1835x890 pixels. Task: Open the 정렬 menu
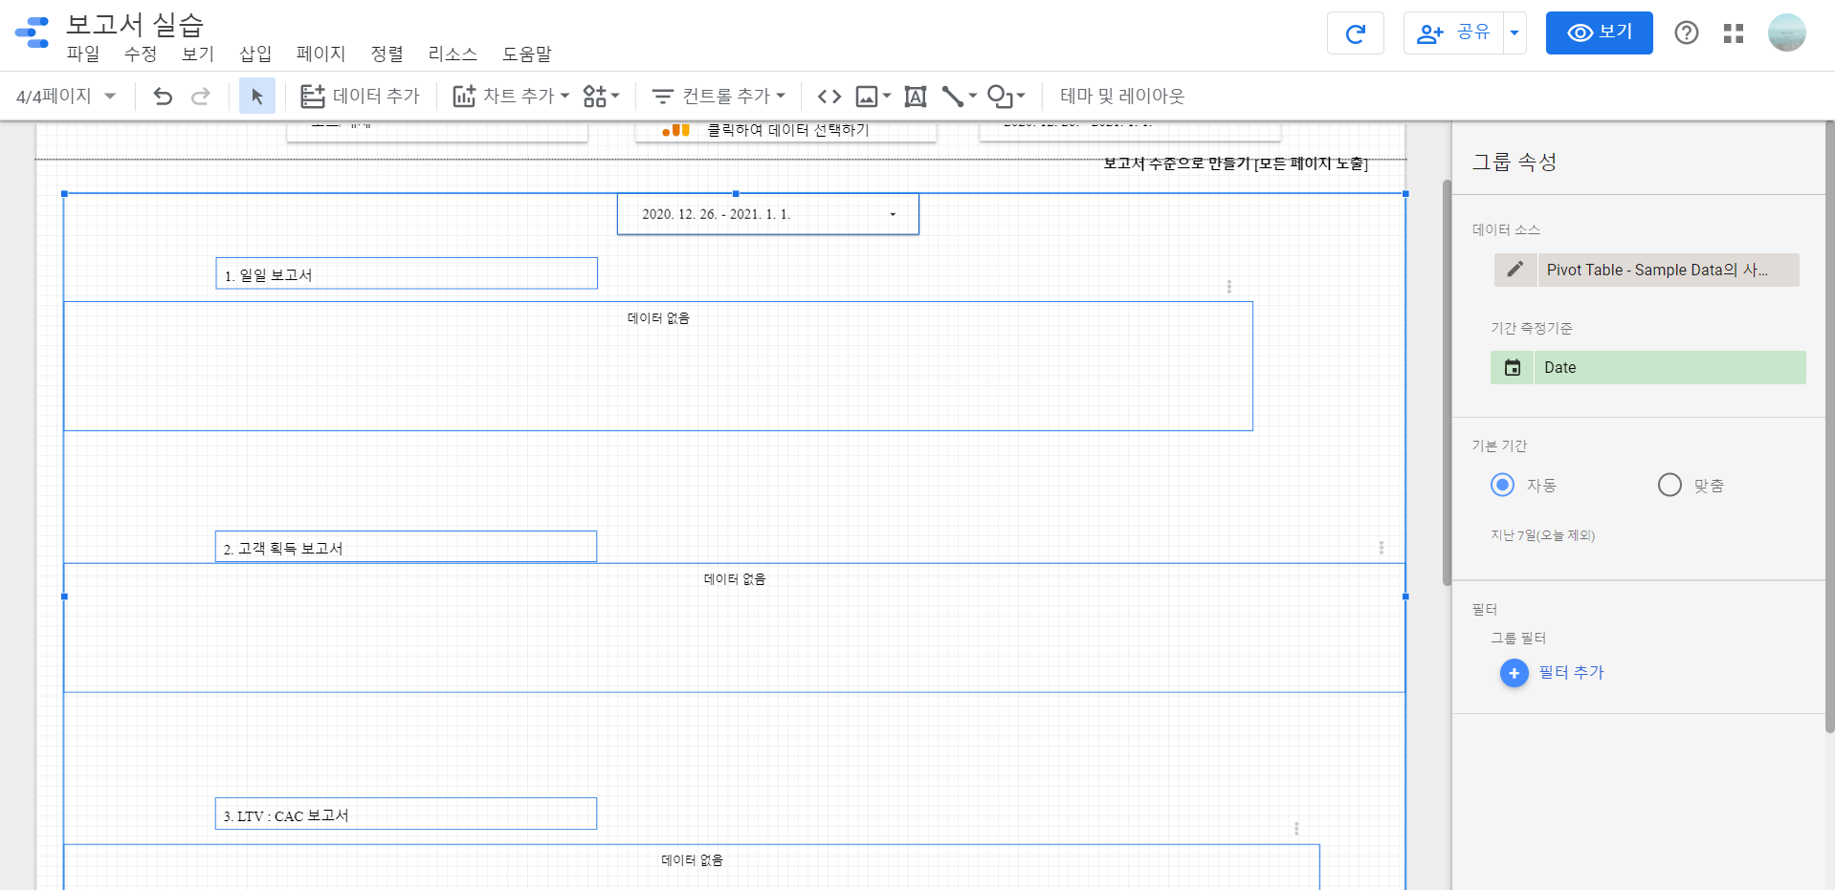click(x=387, y=54)
